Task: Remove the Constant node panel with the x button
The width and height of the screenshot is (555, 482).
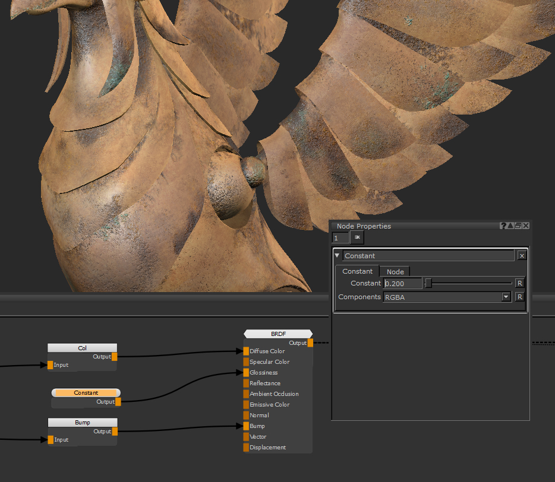Action: coord(521,256)
